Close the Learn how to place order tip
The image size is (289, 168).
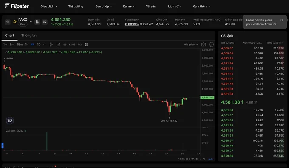pos(282,20)
